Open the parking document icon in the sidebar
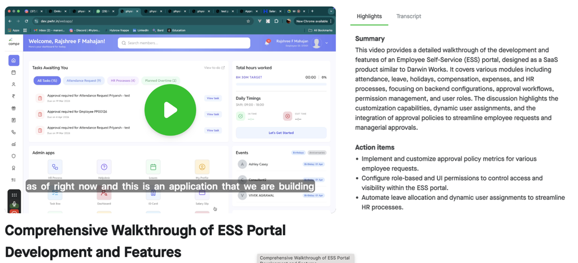 14,120
